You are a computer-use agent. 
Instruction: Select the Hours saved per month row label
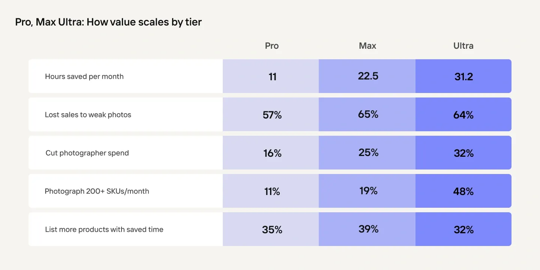pyautogui.click(x=84, y=76)
